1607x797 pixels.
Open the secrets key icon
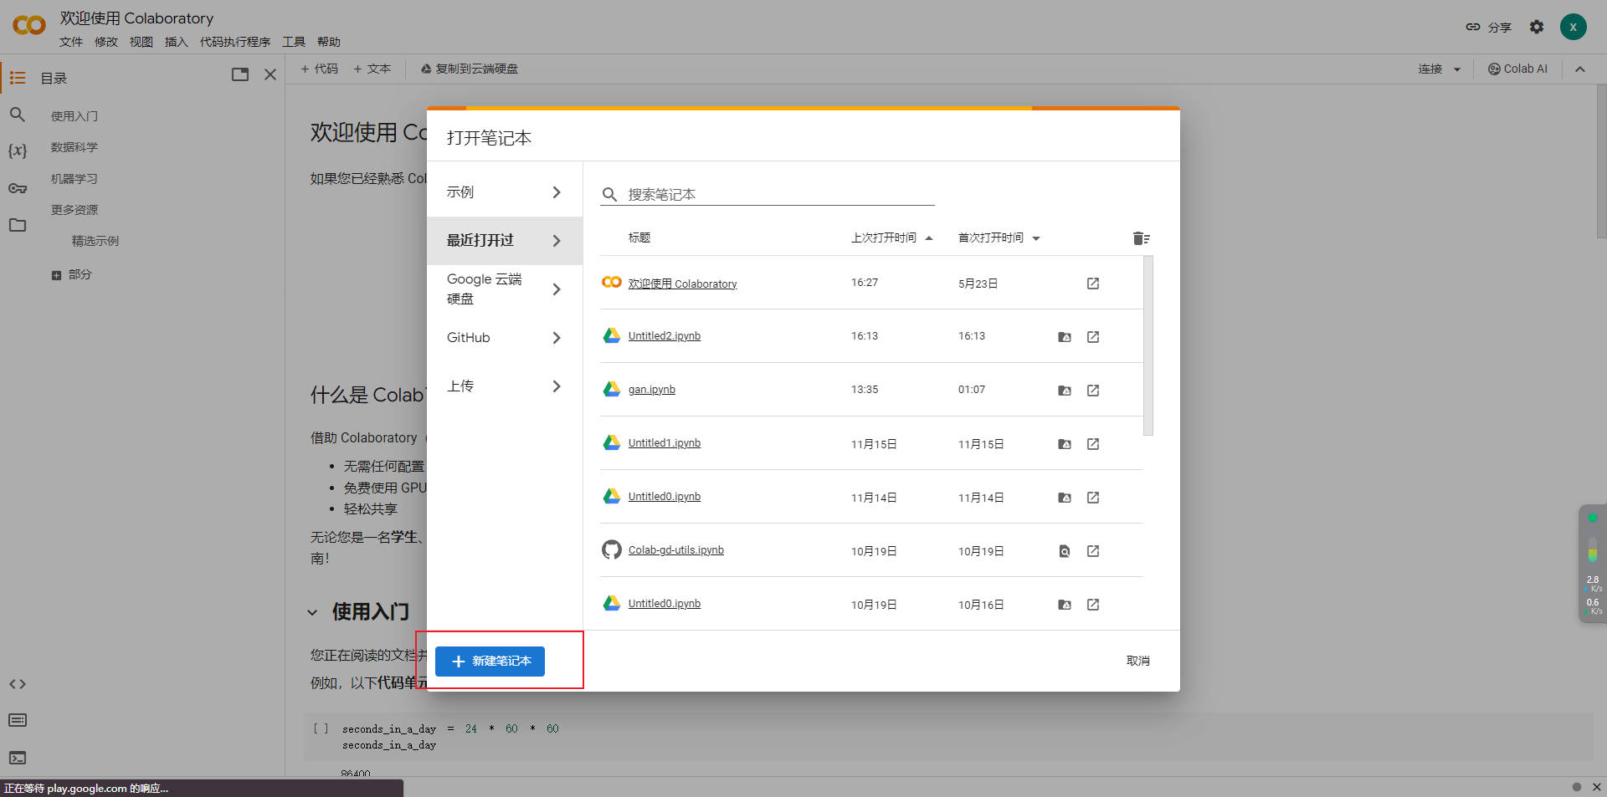coord(18,188)
